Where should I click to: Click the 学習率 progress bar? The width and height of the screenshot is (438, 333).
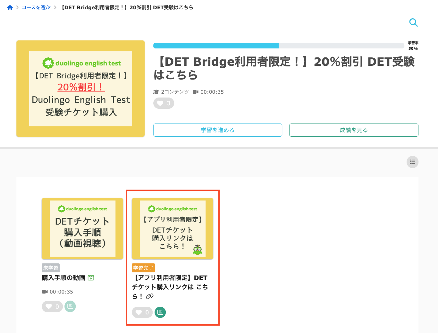pos(279,46)
